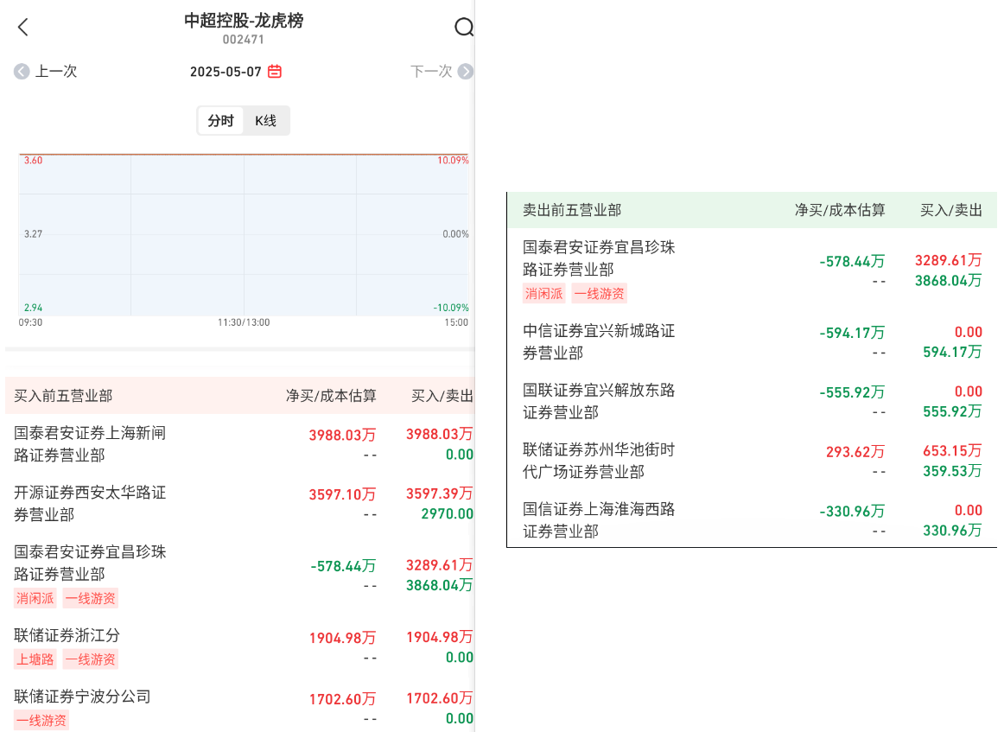This screenshot has width=1004, height=732.
Task: Click the next period arrow icon
Action: (466, 72)
